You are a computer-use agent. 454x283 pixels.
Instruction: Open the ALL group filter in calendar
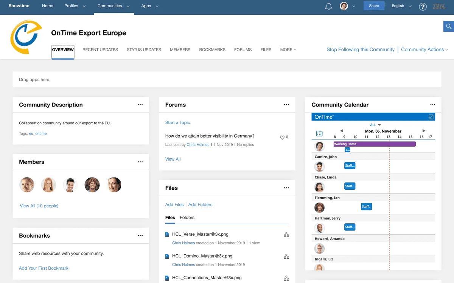(375, 125)
